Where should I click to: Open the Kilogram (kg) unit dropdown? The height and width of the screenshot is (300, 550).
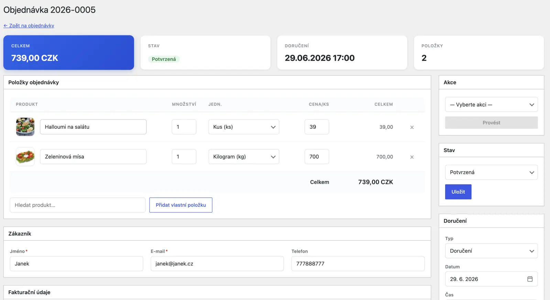point(244,157)
